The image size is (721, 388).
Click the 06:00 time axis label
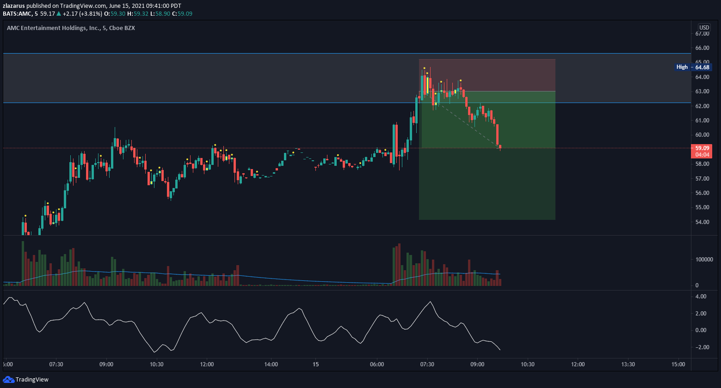[x=377, y=364]
